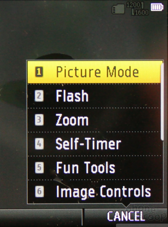The width and height of the screenshot is (168, 227).
Task: Click the number 6 shortcut icon
Action: (39, 191)
